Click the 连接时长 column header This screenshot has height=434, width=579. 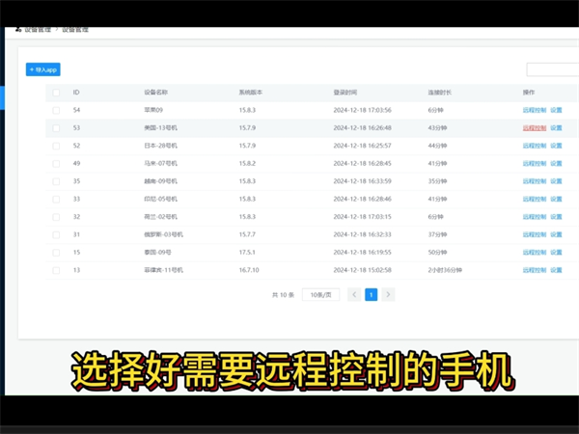click(x=440, y=93)
